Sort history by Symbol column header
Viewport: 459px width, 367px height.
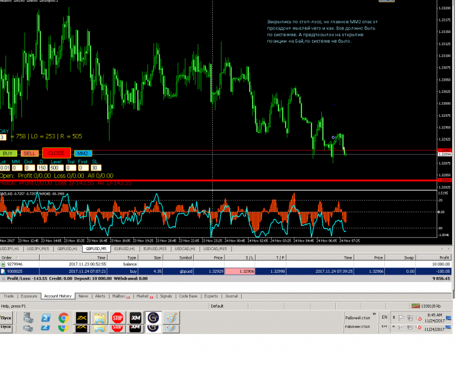pyautogui.click(x=178, y=258)
